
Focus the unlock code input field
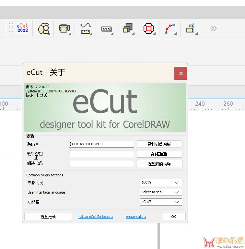102,163
